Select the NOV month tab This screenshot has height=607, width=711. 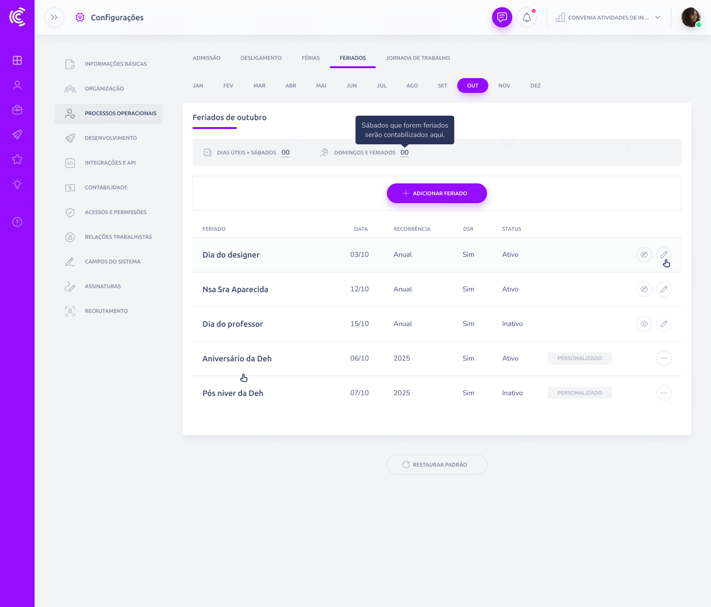point(504,86)
